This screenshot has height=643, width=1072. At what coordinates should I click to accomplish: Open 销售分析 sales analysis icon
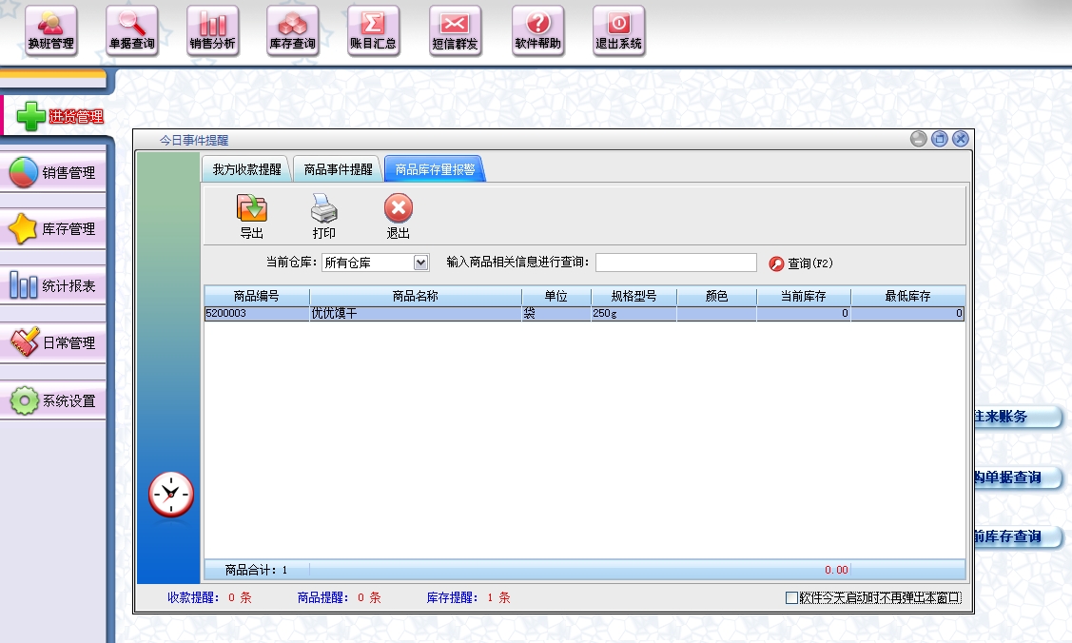[213, 29]
